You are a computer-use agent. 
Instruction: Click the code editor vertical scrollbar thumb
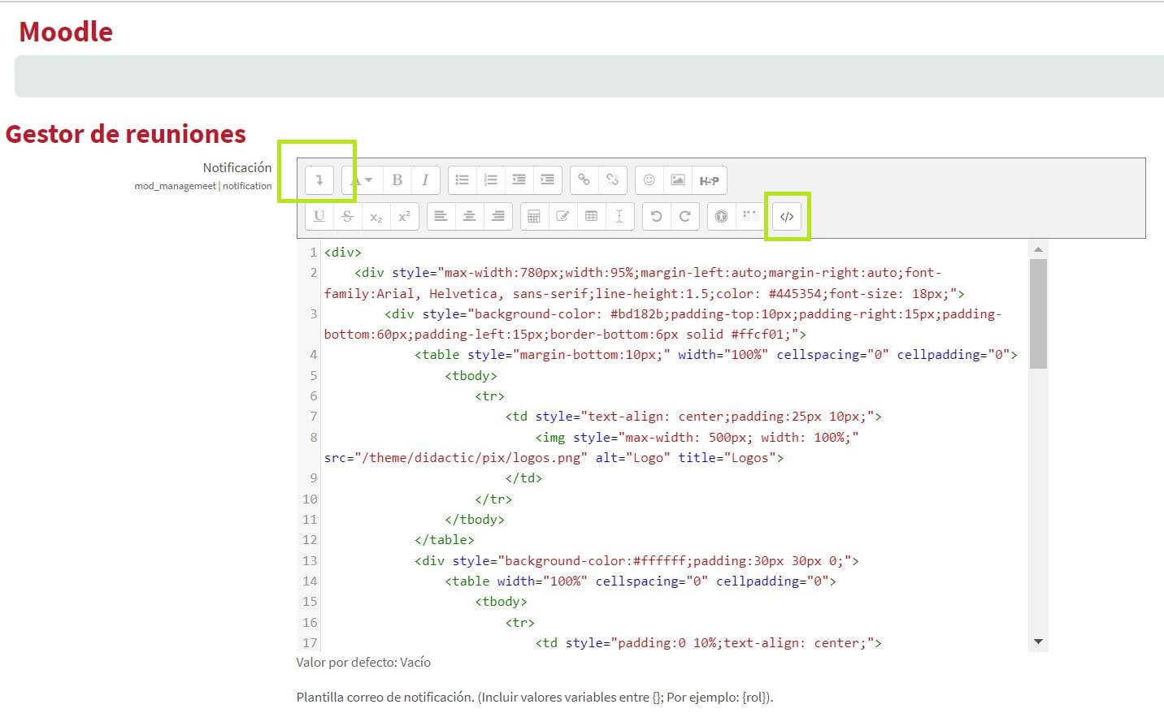pyautogui.click(x=1038, y=313)
